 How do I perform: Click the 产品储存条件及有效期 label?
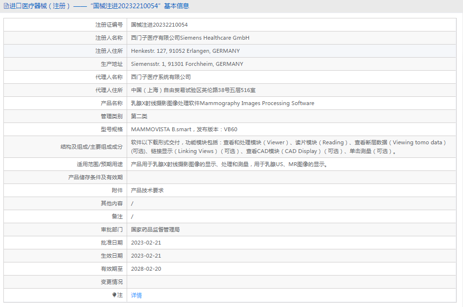point(96,177)
